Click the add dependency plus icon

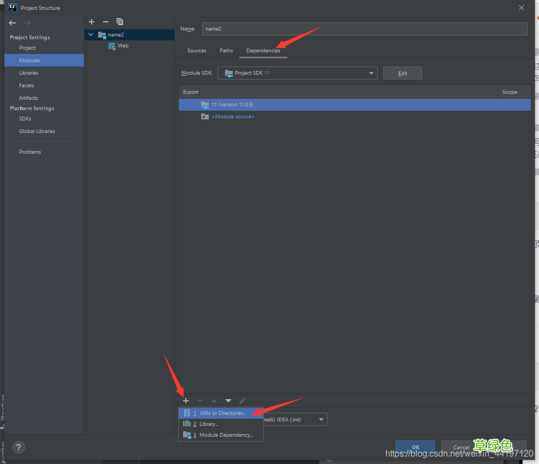(x=186, y=401)
